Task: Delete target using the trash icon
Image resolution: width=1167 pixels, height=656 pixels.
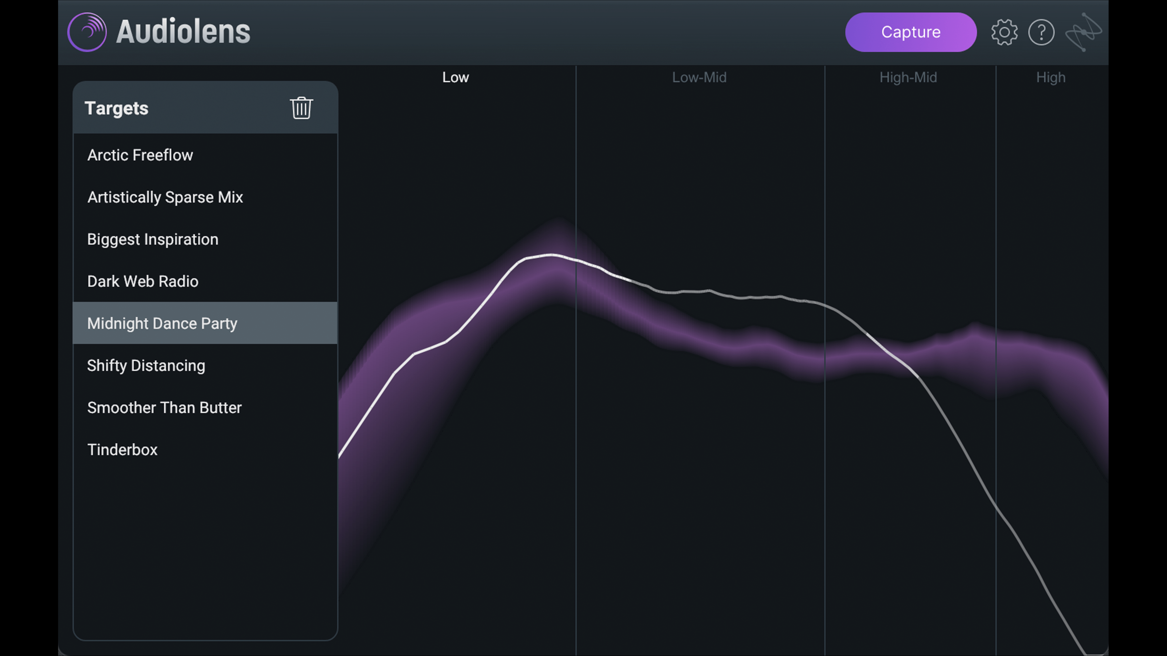Action: click(301, 108)
